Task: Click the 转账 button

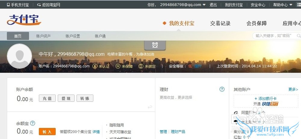Action: (85, 98)
